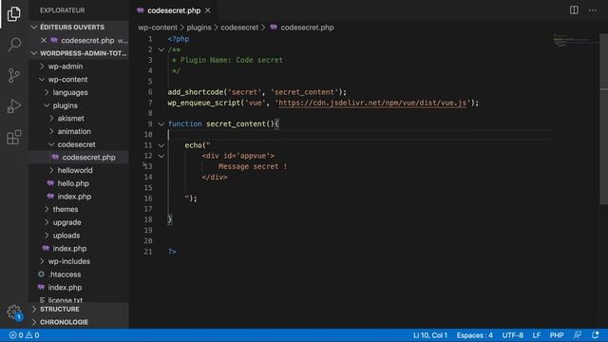Click the editor minimap preview
The image size is (608, 342).
pos(576,40)
